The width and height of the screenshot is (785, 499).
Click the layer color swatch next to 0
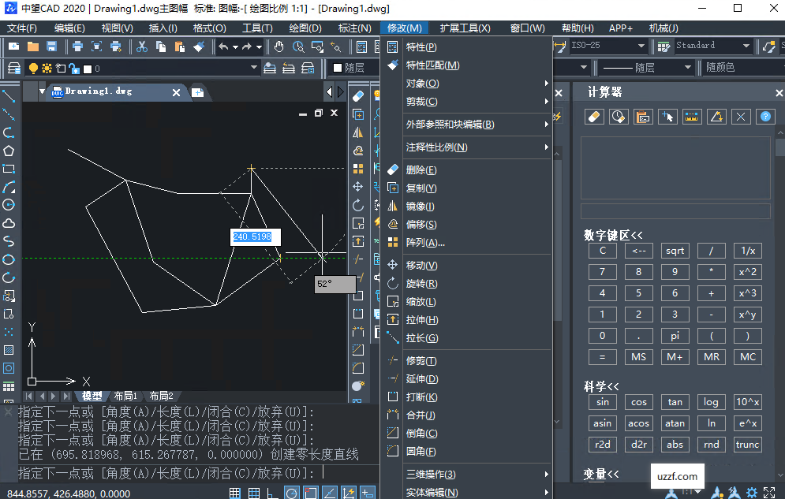pyautogui.click(x=87, y=67)
